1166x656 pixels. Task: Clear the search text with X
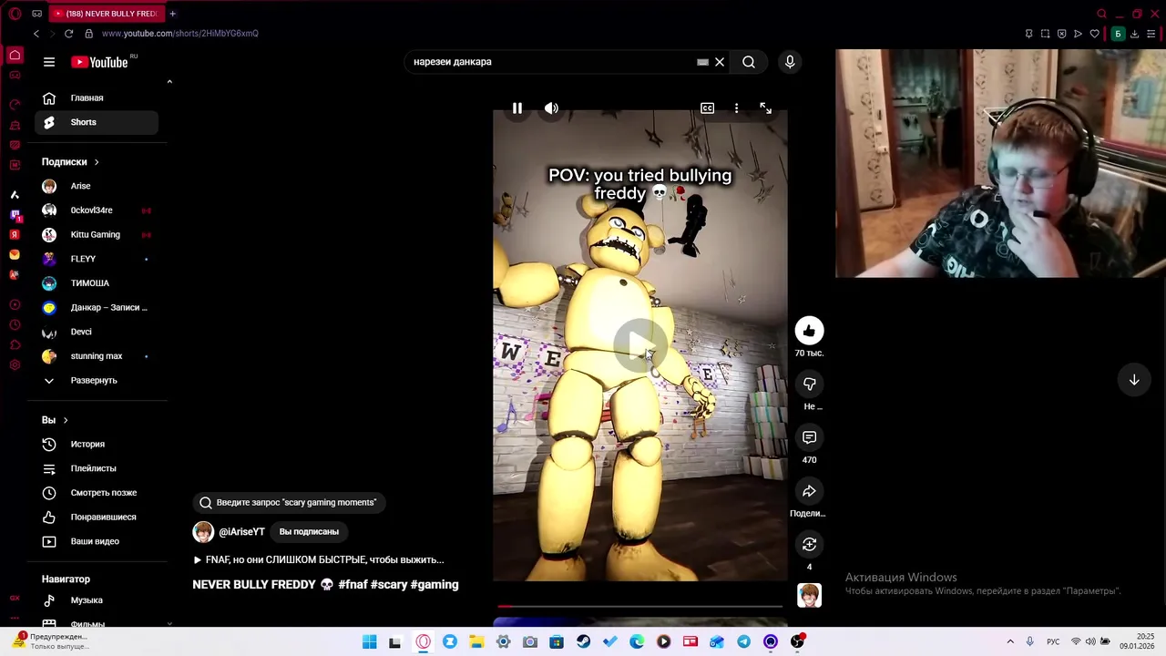coord(720,62)
